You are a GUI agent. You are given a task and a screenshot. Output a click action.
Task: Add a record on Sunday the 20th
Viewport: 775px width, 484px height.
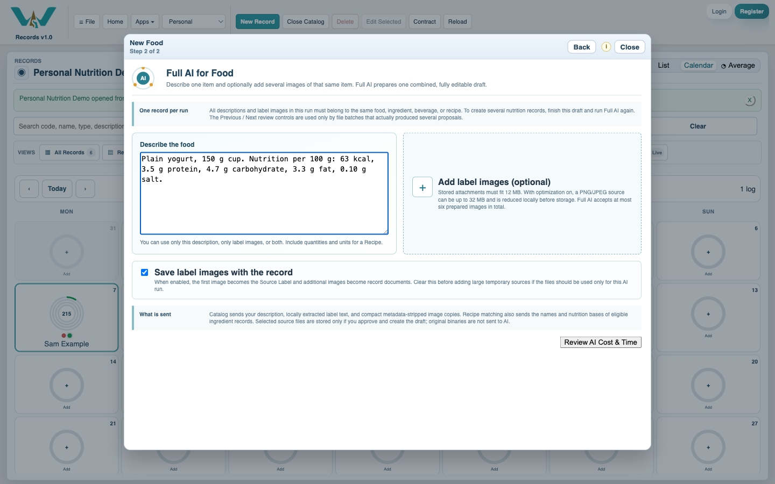pyautogui.click(x=708, y=385)
